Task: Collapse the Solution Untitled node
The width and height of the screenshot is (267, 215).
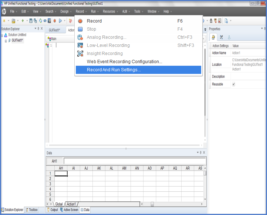Action: [2, 35]
